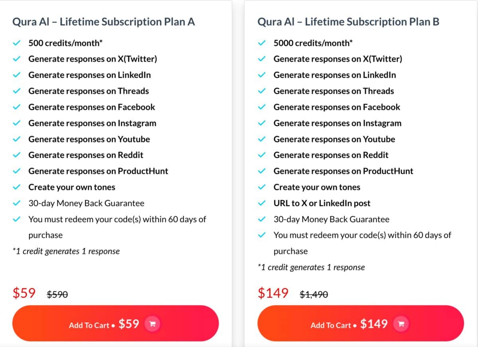Viewport: 478px width, 347px height.
Task: Click the checkmark next to URL to X or LinkedIn post
Action: pyautogui.click(x=262, y=203)
